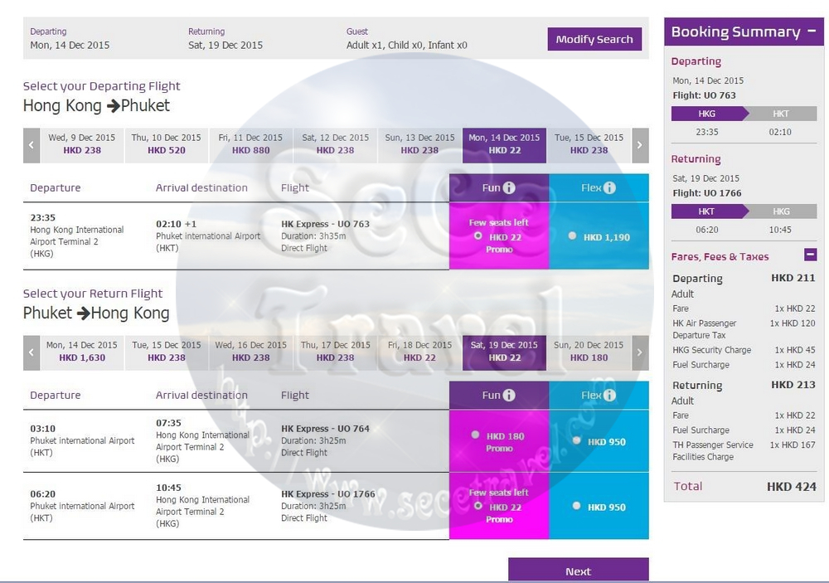Collapse Fares, Fees & Taxes section
Viewport: 829px width, 583px height.
point(810,255)
